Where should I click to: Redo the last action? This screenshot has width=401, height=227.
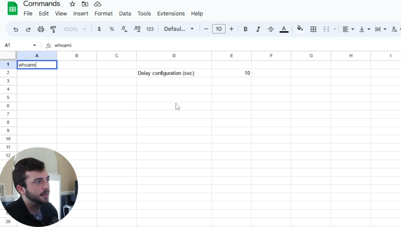tap(28, 29)
